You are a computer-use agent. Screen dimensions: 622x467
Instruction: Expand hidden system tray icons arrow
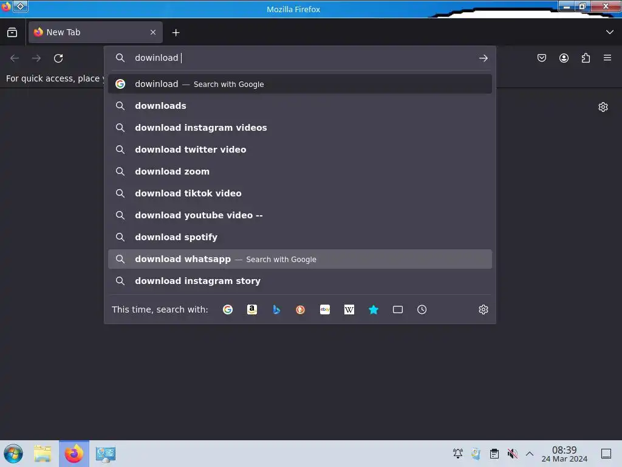pos(530,454)
